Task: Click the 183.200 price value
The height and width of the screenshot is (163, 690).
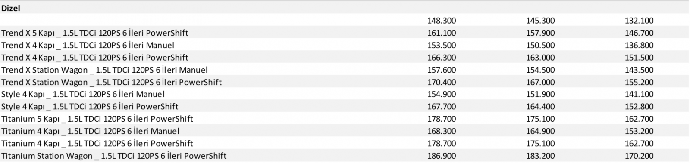Action: pos(540,156)
